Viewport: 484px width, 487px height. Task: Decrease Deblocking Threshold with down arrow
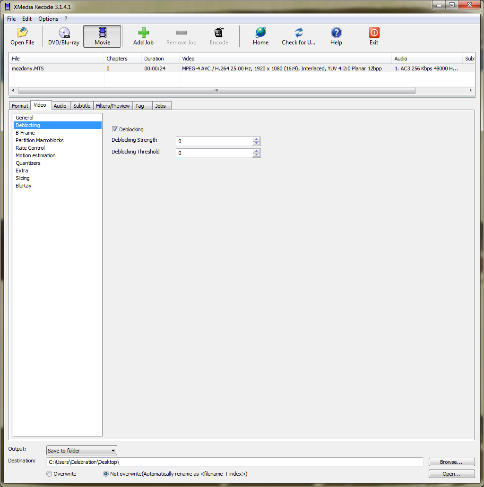[257, 154]
